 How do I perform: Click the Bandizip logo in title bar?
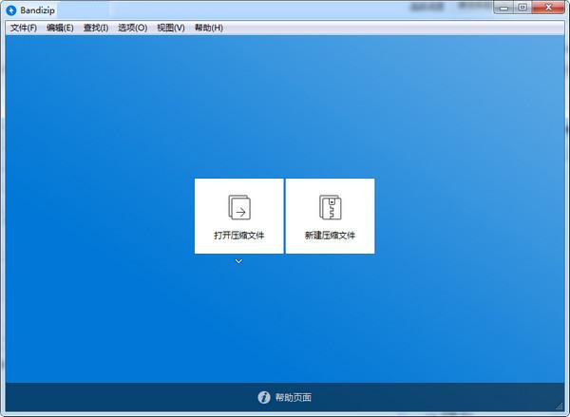click(11, 10)
